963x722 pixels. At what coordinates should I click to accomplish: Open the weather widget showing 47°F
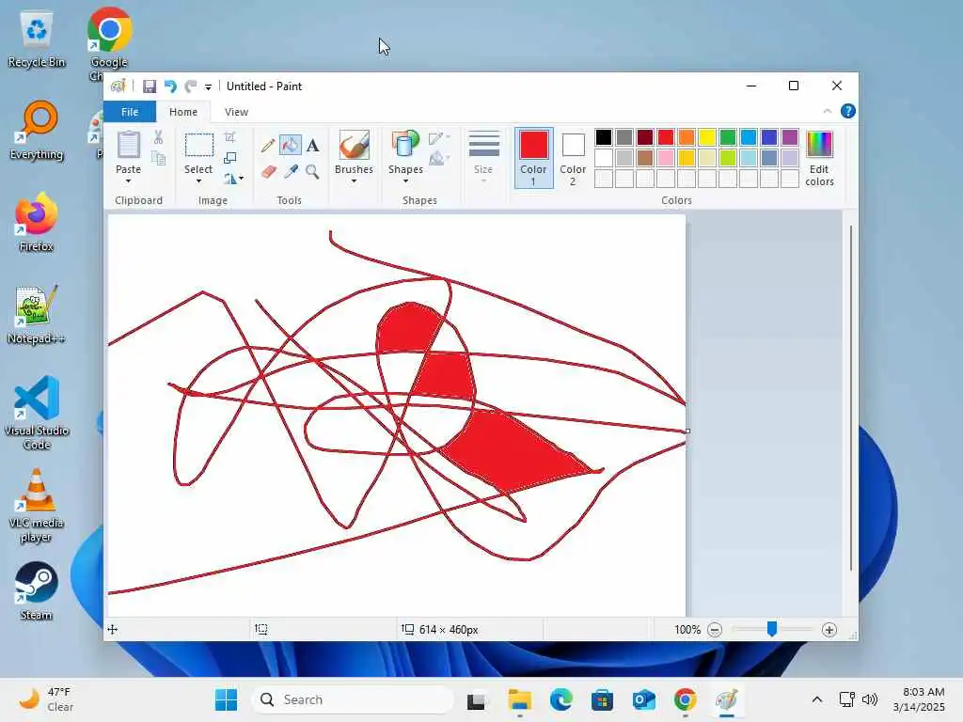46,699
